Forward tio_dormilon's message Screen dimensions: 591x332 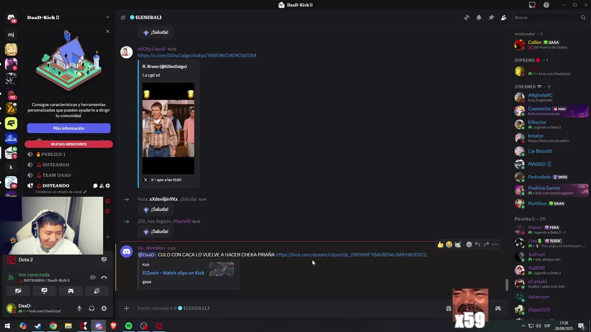(486, 244)
